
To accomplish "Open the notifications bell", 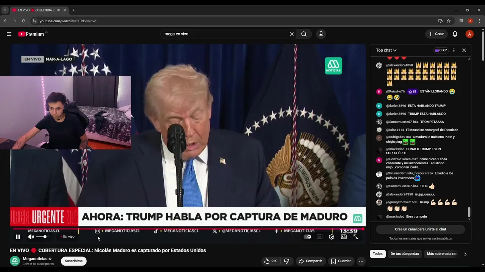I will [x=455, y=34].
